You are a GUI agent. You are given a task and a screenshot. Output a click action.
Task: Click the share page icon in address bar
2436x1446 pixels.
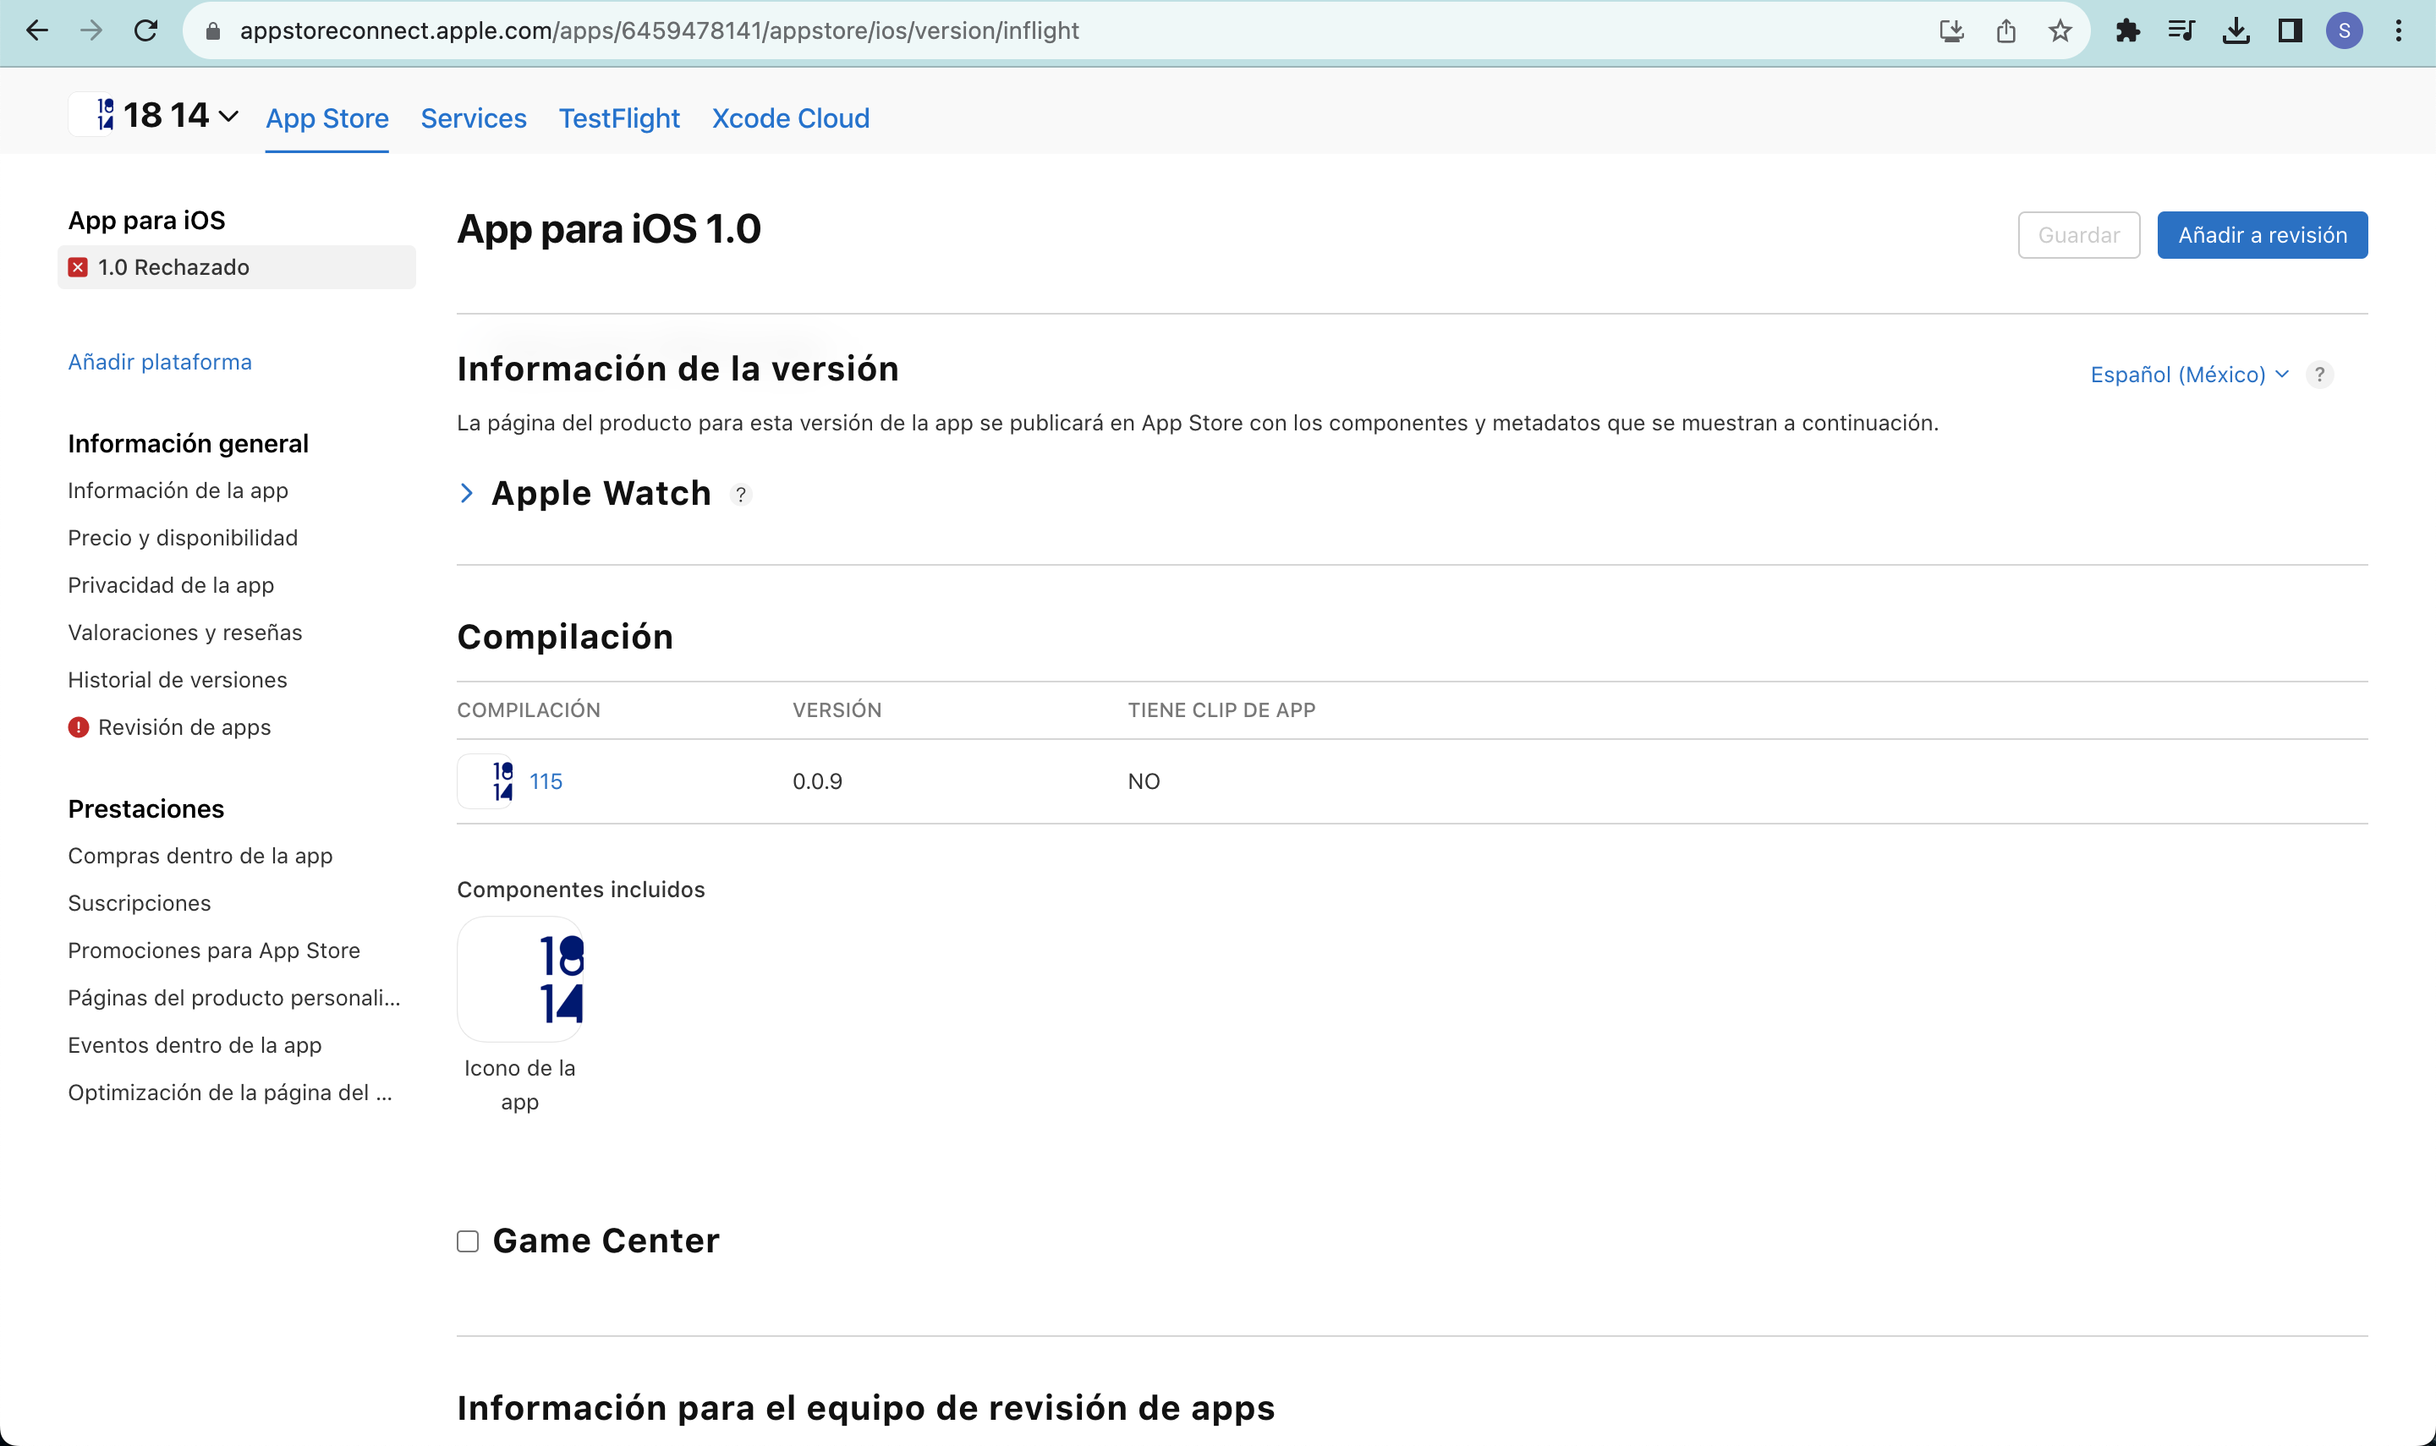pos(2005,31)
